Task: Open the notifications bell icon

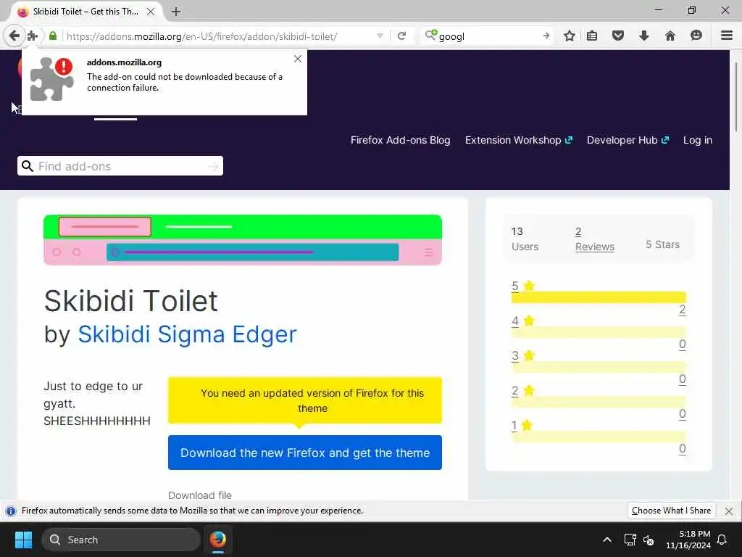Action: point(722,540)
